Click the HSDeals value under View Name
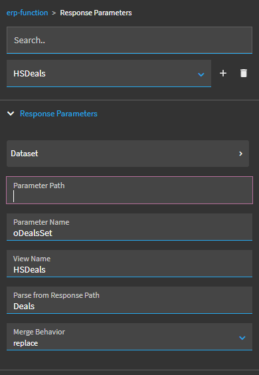Image resolution: width=259 pixels, height=375 pixels. tap(29, 270)
